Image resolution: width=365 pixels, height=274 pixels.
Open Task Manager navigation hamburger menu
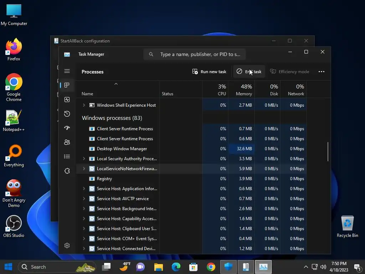click(67, 71)
